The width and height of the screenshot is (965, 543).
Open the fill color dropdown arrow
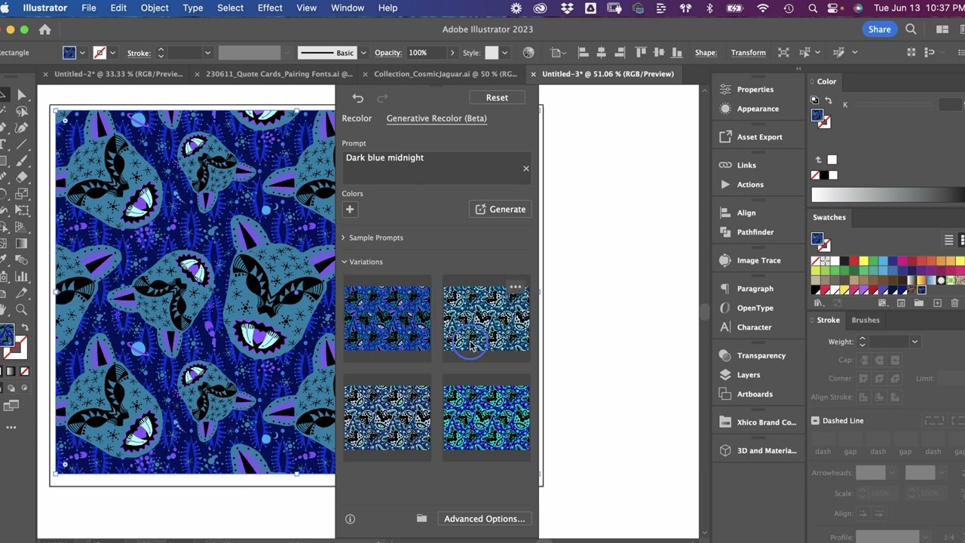tap(82, 53)
